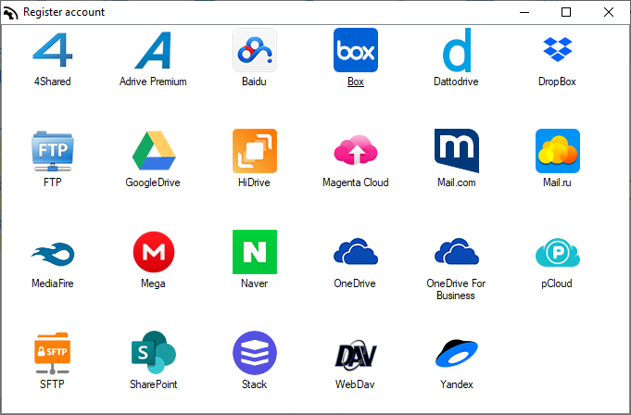
Task: Select the 4Shared cloud service icon
Action: (x=52, y=50)
